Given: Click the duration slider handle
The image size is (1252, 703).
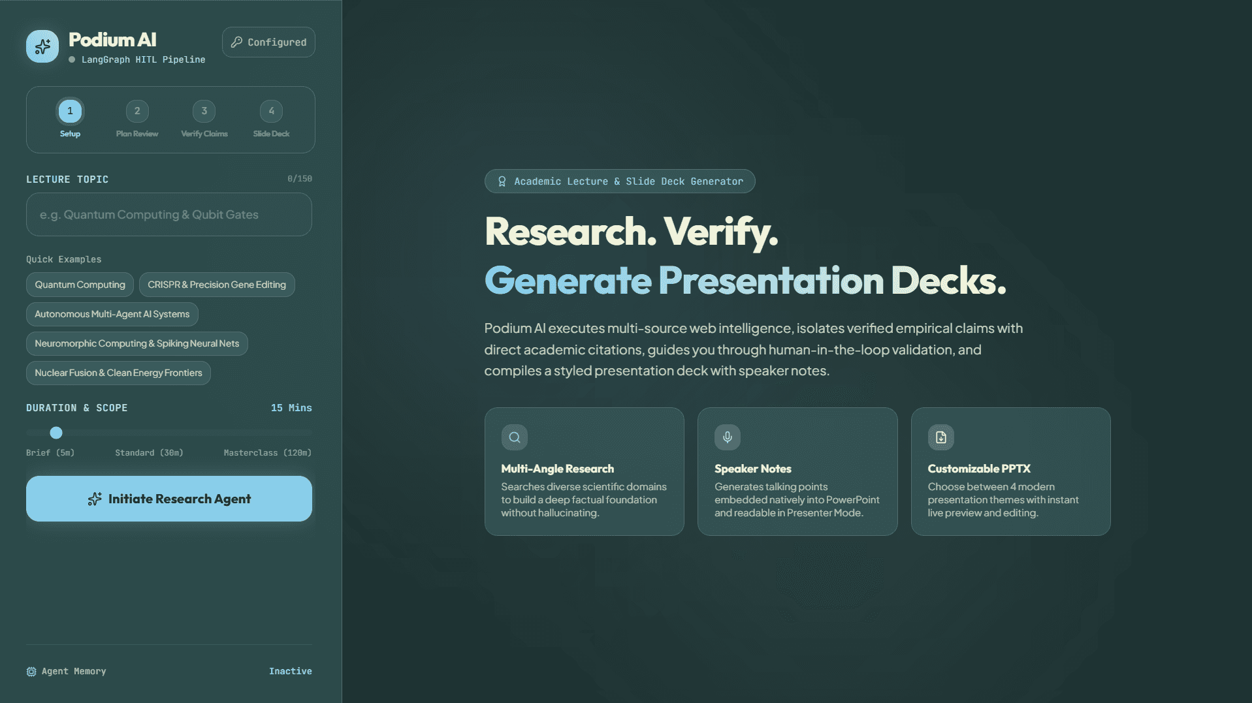Looking at the screenshot, I should pos(56,433).
